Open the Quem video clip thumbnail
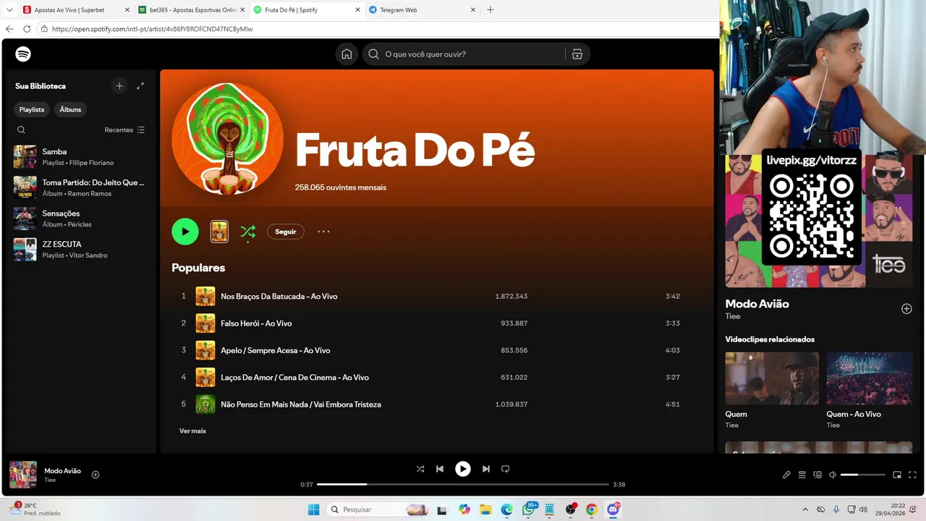Screen dimensions: 926x521 click(x=772, y=378)
